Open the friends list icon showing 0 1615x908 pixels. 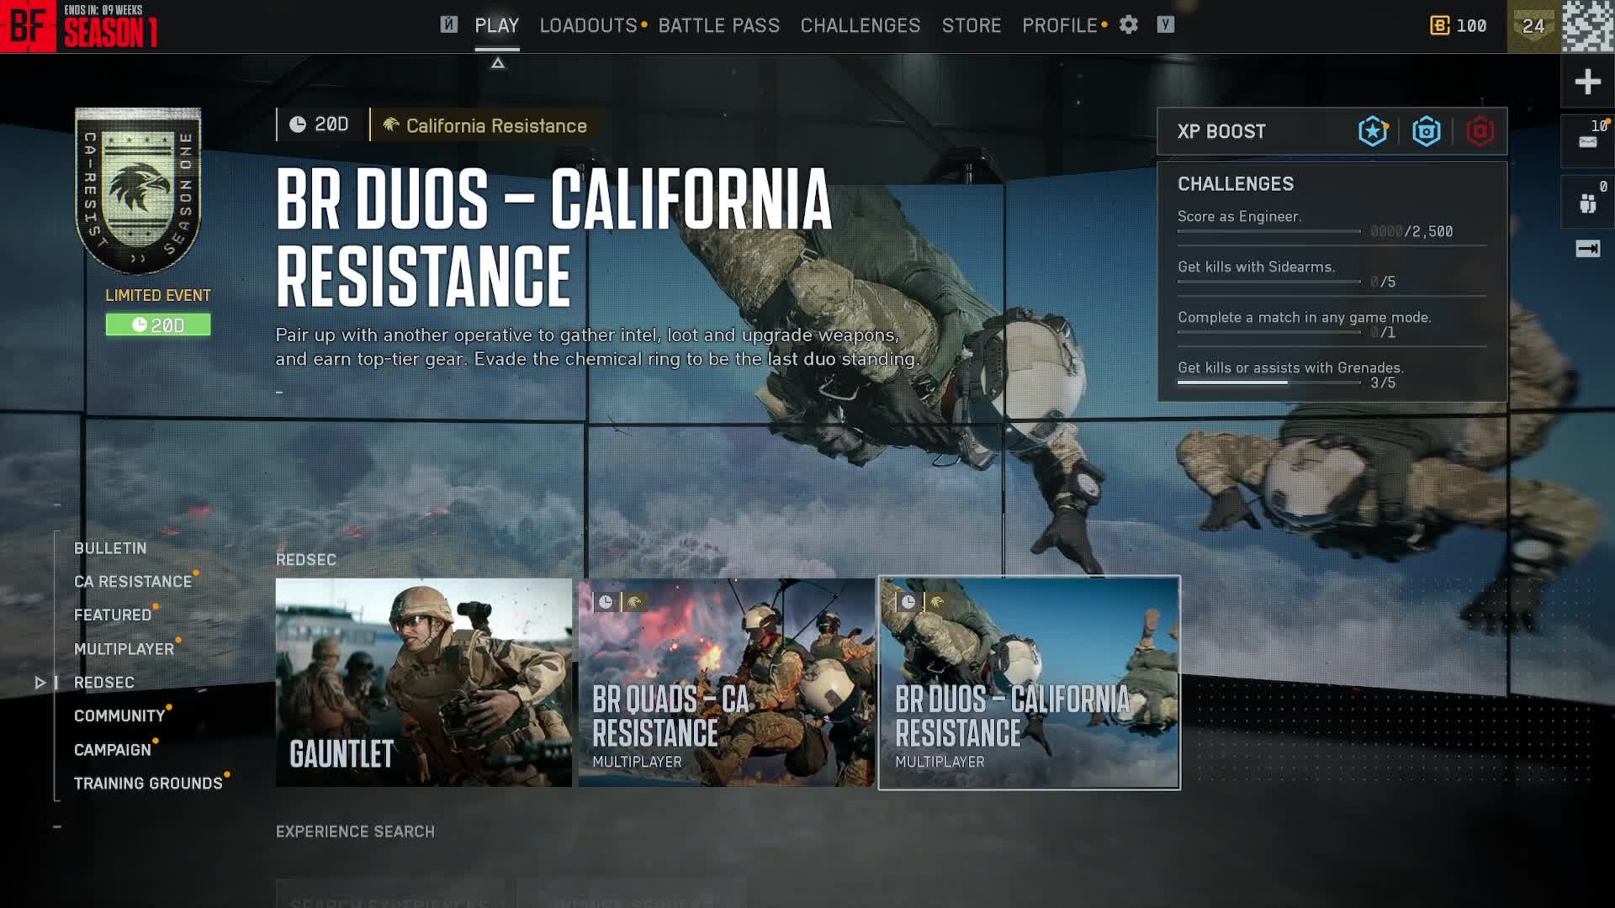[1587, 203]
